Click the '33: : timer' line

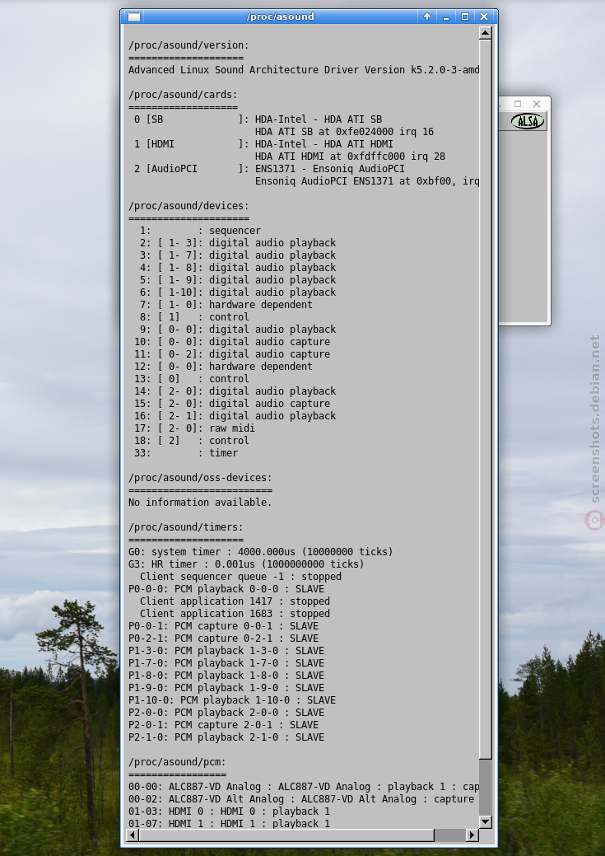(186, 453)
